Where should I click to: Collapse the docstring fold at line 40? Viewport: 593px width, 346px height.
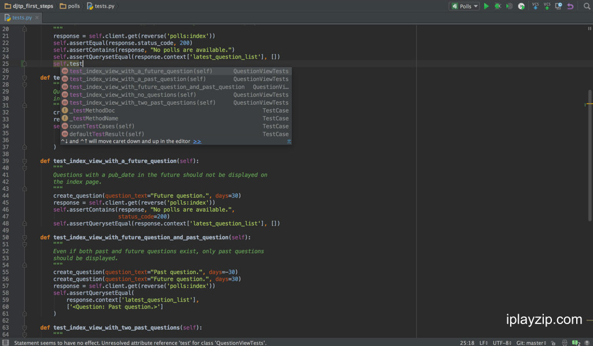(24, 168)
